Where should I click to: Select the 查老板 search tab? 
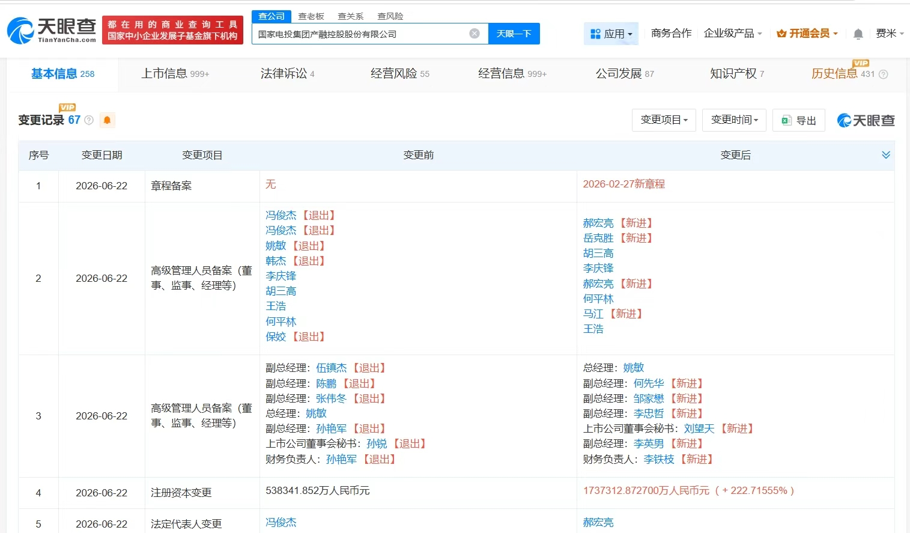(x=311, y=16)
